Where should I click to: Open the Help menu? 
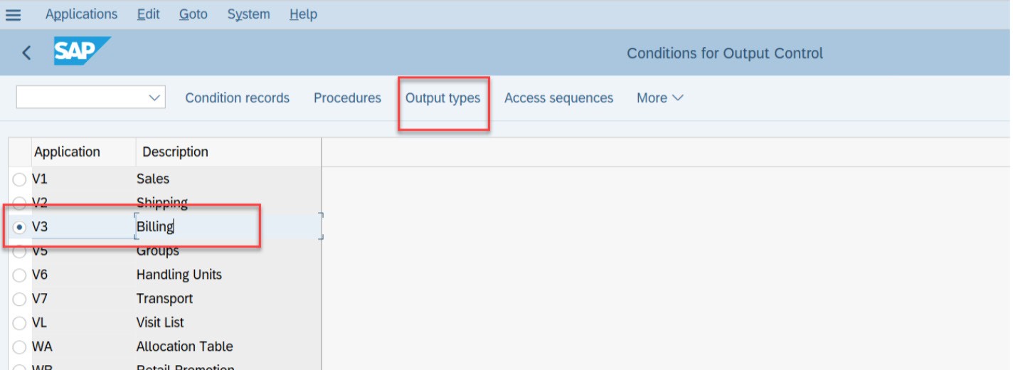click(303, 14)
